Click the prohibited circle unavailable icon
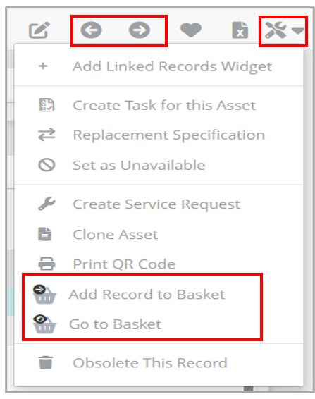Image resolution: width=315 pixels, height=399 pixels. [47, 165]
